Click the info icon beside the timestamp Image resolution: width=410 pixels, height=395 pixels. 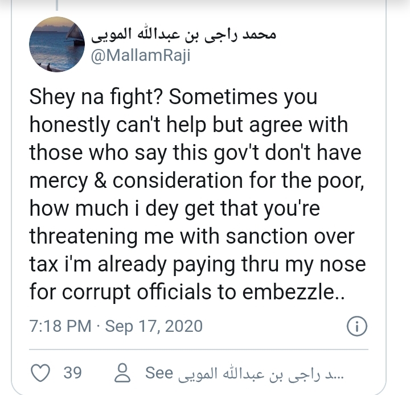(x=356, y=327)
